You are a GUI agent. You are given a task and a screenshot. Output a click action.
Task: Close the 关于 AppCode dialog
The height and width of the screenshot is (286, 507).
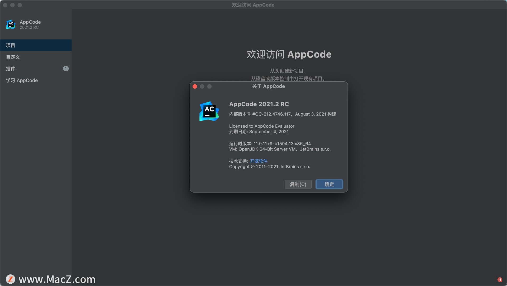click(x=195, y=86)
